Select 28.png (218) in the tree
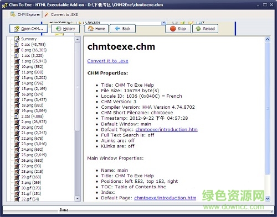 coord(32,172)
